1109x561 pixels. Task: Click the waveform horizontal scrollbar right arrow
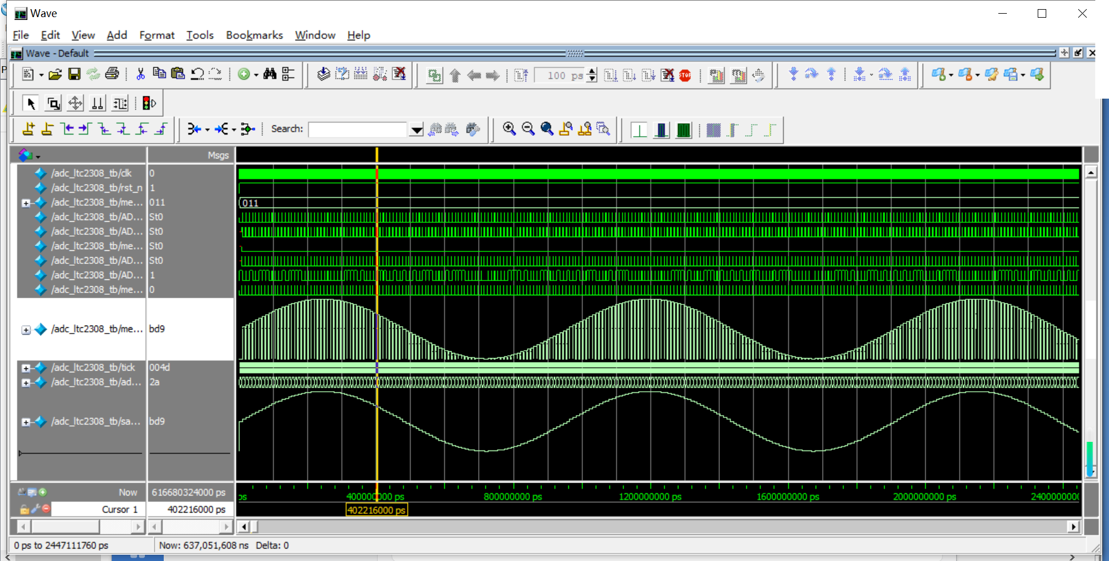[1074, 527]
